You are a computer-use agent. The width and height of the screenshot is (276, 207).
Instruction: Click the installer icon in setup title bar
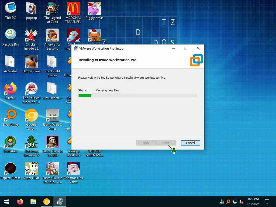click(x=76, y=49)
